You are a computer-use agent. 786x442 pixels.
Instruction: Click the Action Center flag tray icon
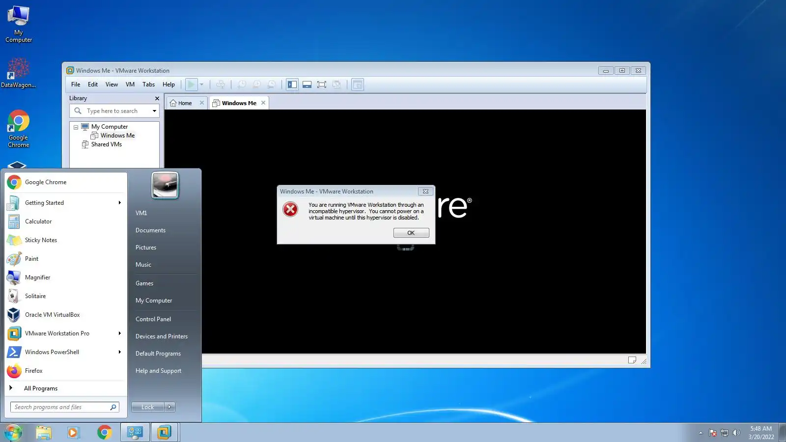tap(713, 433)
